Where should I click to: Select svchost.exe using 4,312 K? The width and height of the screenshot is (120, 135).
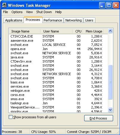pos(58,74)
